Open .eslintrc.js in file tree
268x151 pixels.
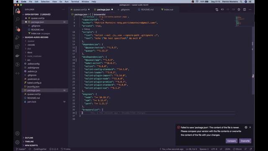(32, 71)
